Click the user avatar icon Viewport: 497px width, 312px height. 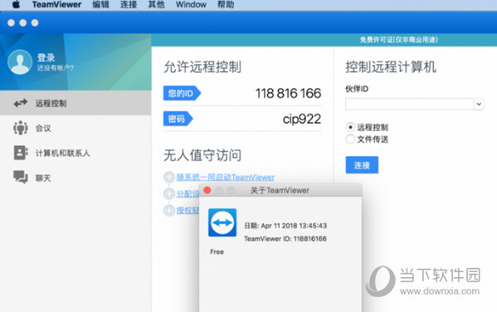click(x=20, y=62)
